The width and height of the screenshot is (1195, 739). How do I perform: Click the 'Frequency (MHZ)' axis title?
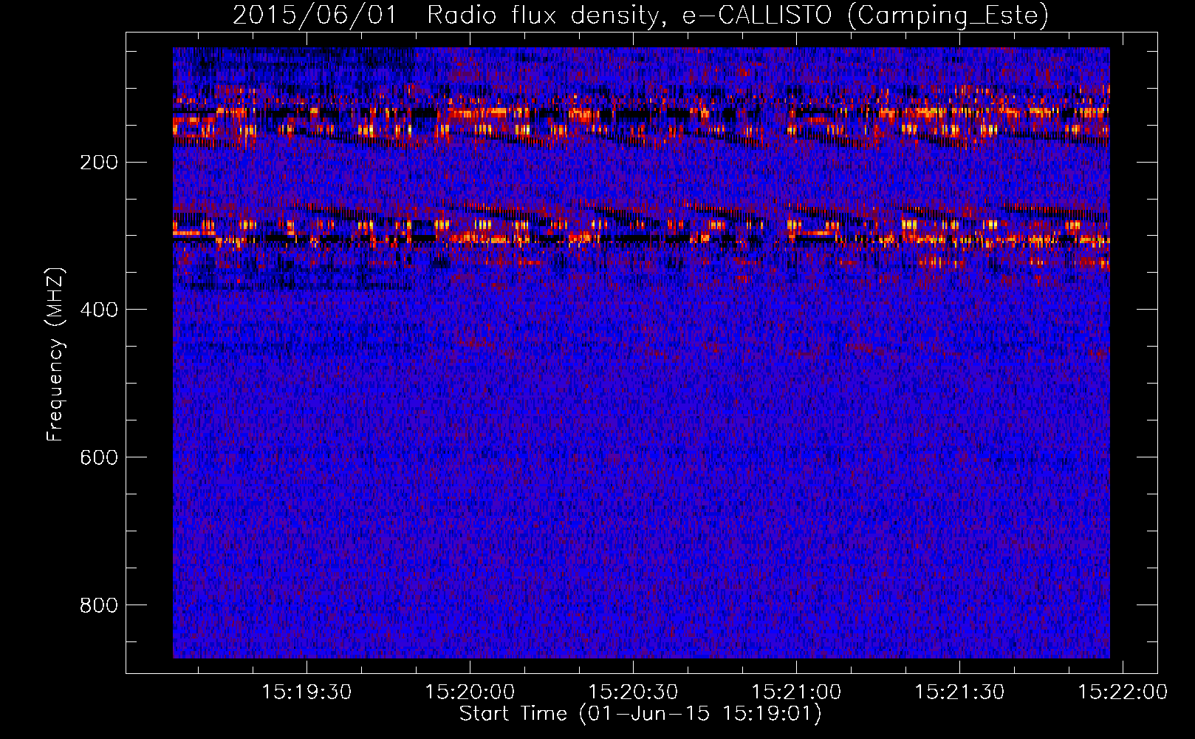(55, 354)
